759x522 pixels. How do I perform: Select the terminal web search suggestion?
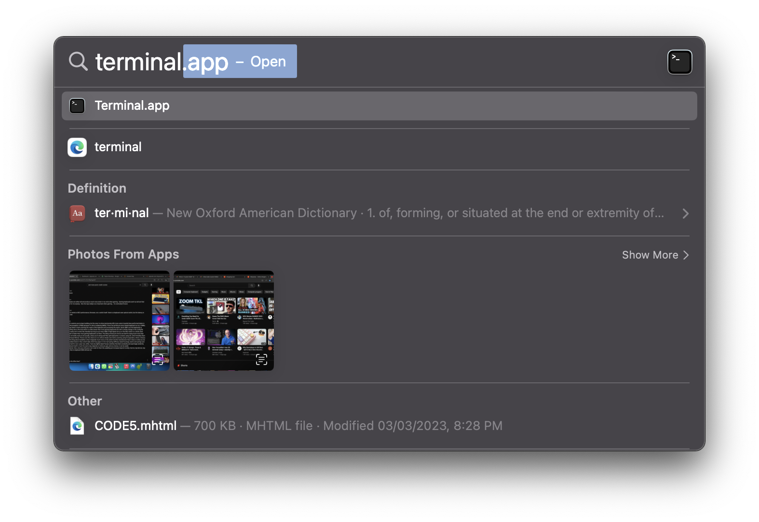coord(379,147)
